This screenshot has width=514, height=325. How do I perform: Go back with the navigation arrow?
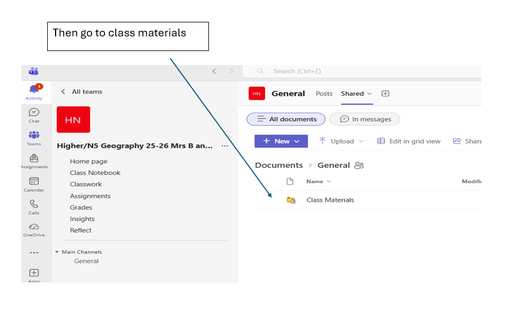[x=214, y=71]
